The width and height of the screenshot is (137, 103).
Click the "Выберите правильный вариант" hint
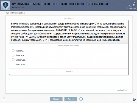69,45
